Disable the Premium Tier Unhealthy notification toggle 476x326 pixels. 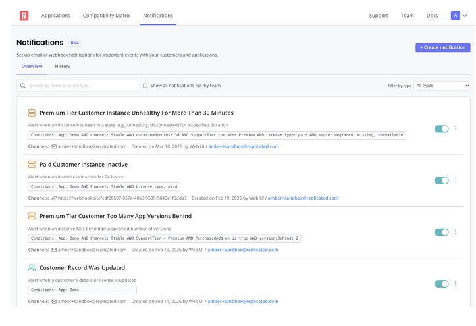441,129
